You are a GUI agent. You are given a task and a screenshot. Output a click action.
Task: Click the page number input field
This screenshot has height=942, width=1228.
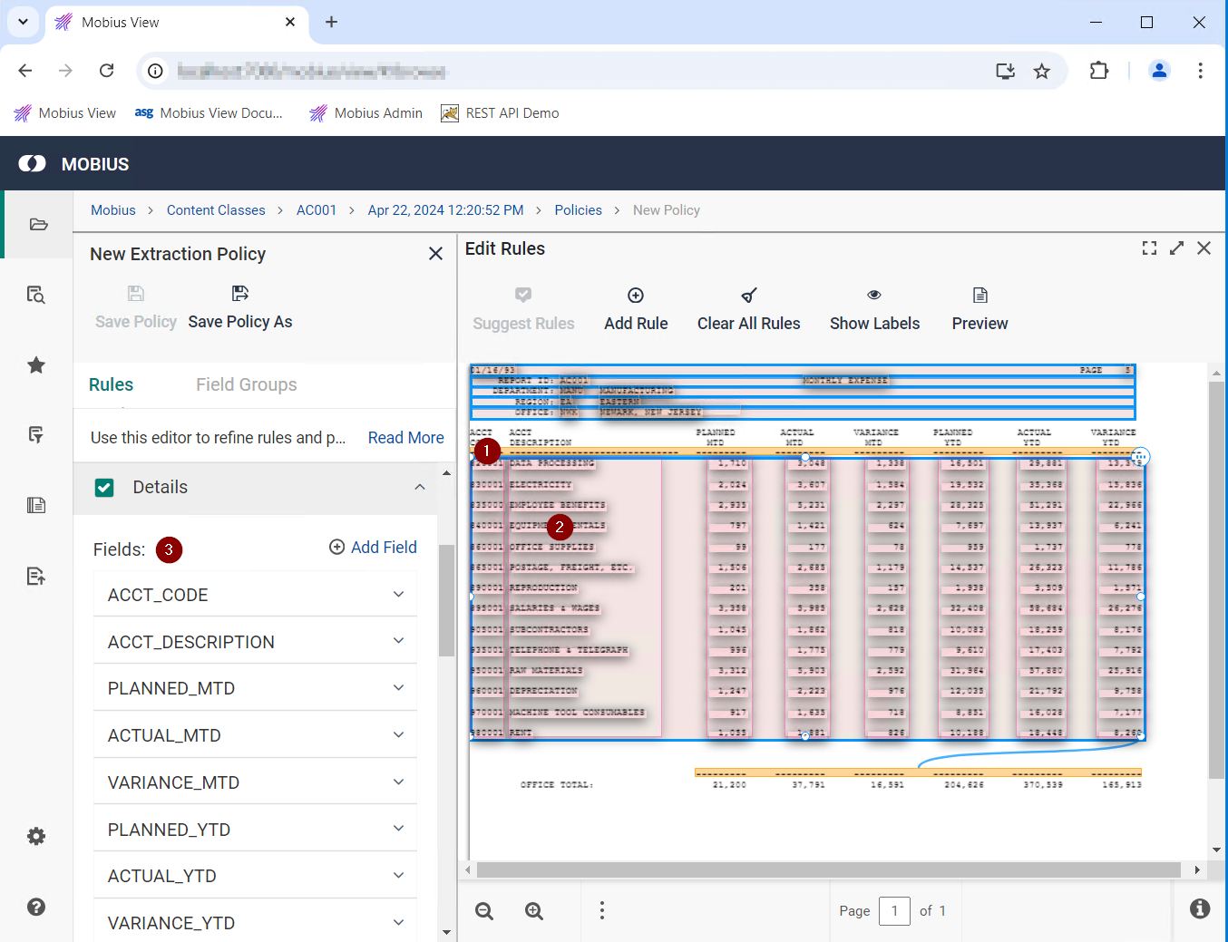coord(894,911)
